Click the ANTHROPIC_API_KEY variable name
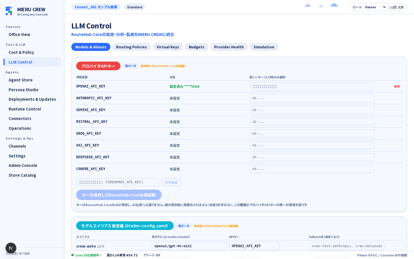Image resolution: width=414 pixels, height=259 pixels. 94,98
